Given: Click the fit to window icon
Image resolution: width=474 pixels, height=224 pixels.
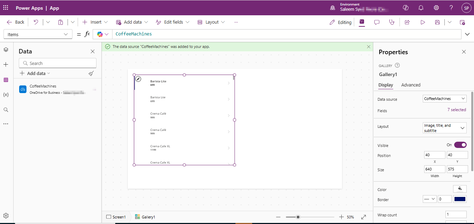Looking at the screenshot, I should [x=364, y=217].
